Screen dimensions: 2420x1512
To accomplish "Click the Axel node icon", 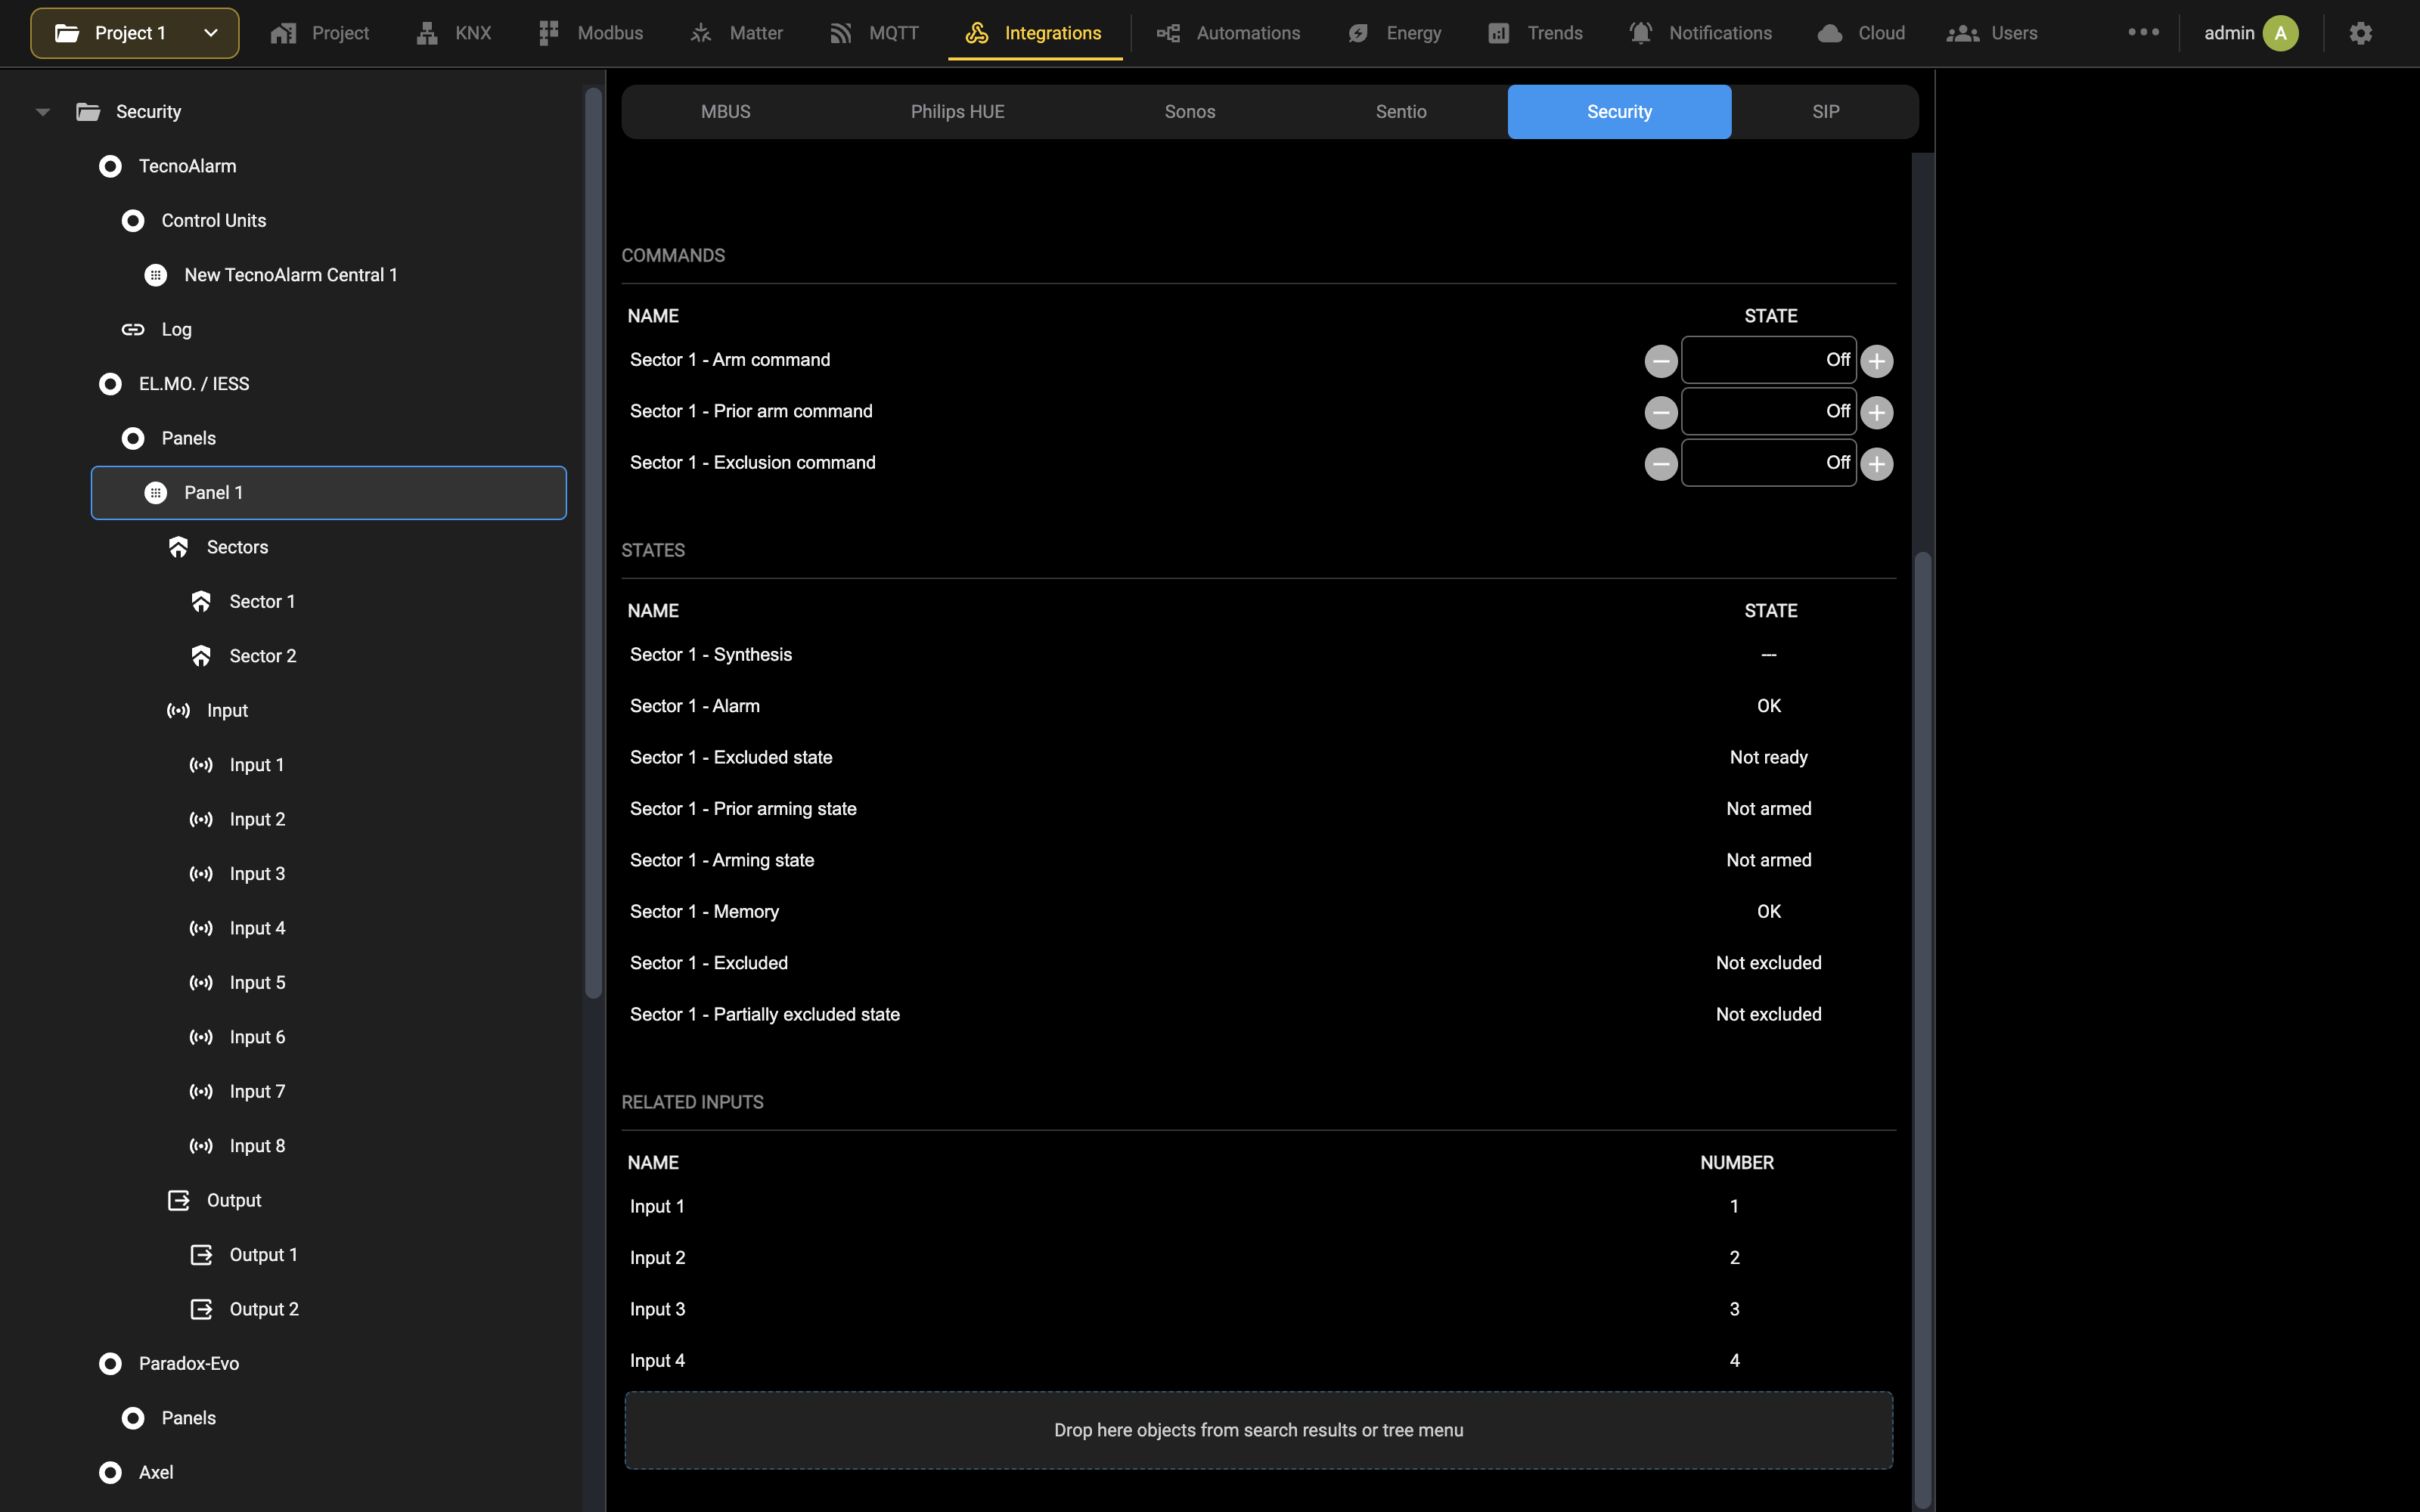I will [x=111, y=1473].
